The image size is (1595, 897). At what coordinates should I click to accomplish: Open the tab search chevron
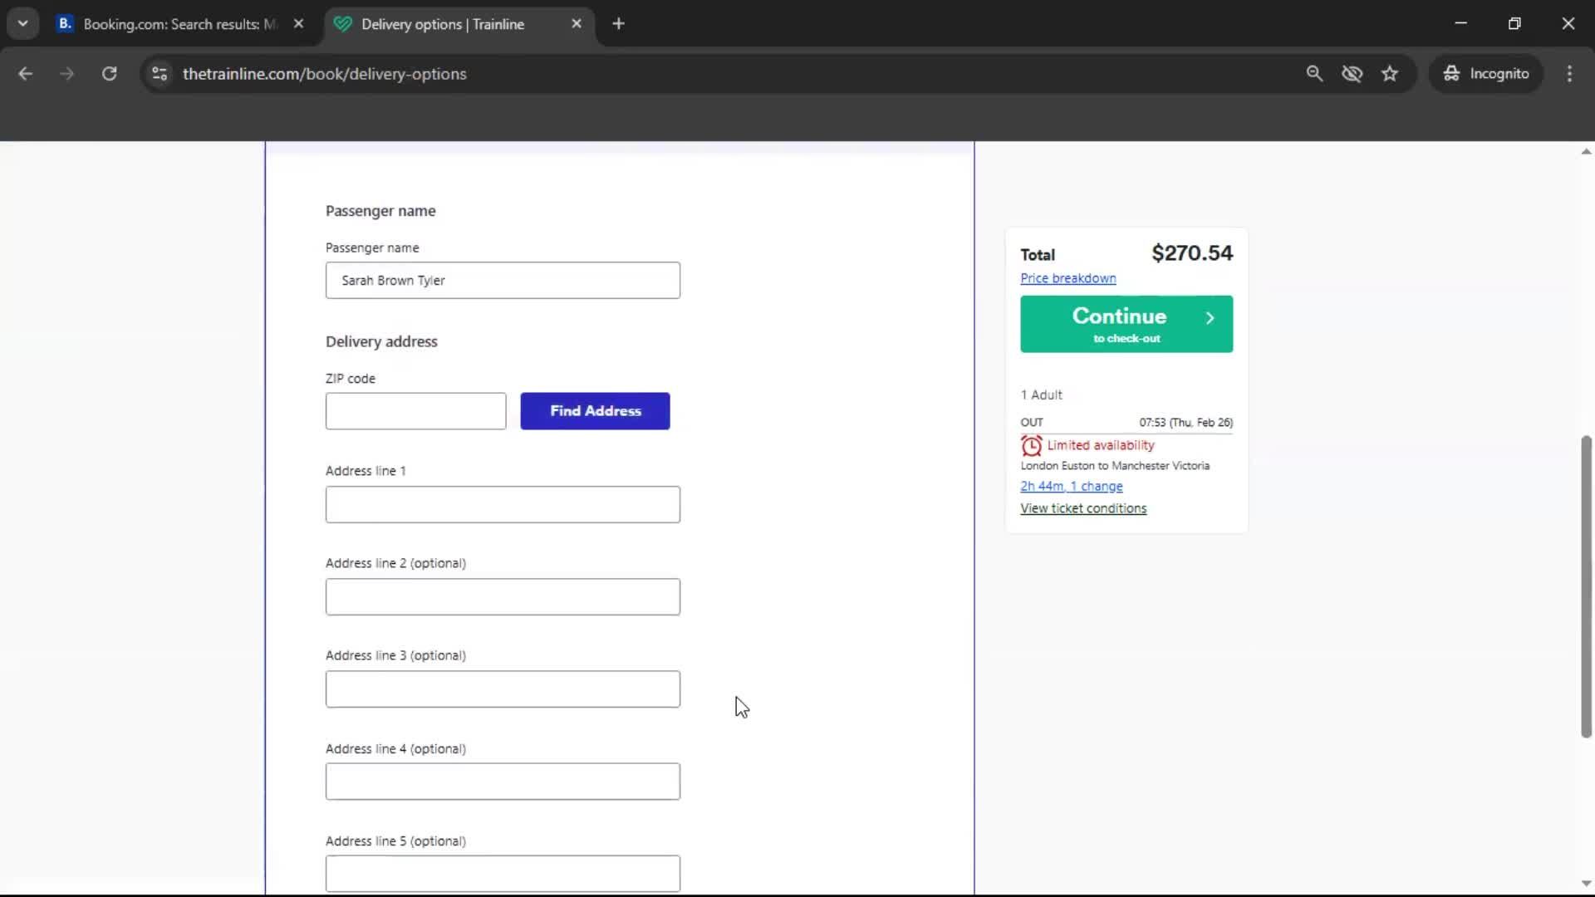(22, 23)
